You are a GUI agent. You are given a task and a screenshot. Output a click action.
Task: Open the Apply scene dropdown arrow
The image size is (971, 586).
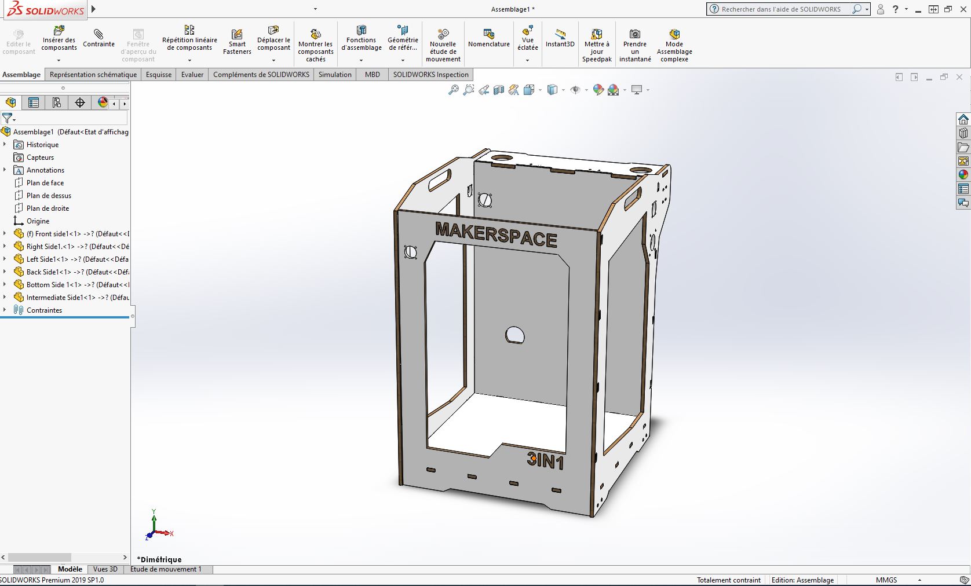[625, 90]
